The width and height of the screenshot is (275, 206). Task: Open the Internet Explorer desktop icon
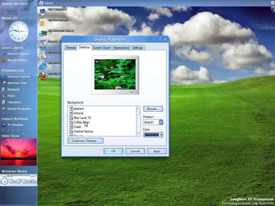coord(43,65)
